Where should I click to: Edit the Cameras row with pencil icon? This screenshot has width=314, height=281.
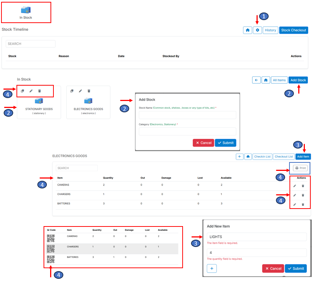(x=295, y=186)
